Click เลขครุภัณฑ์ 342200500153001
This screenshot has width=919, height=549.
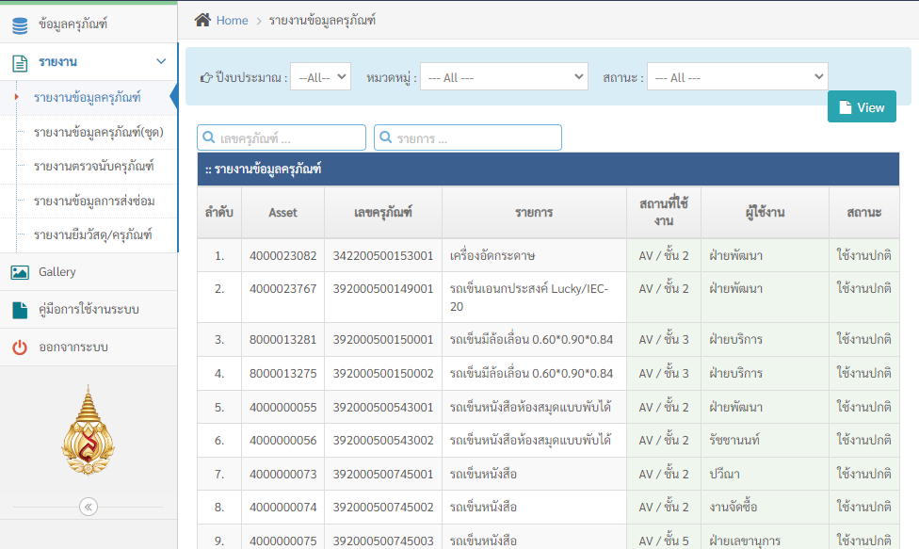tap(383, 255)
